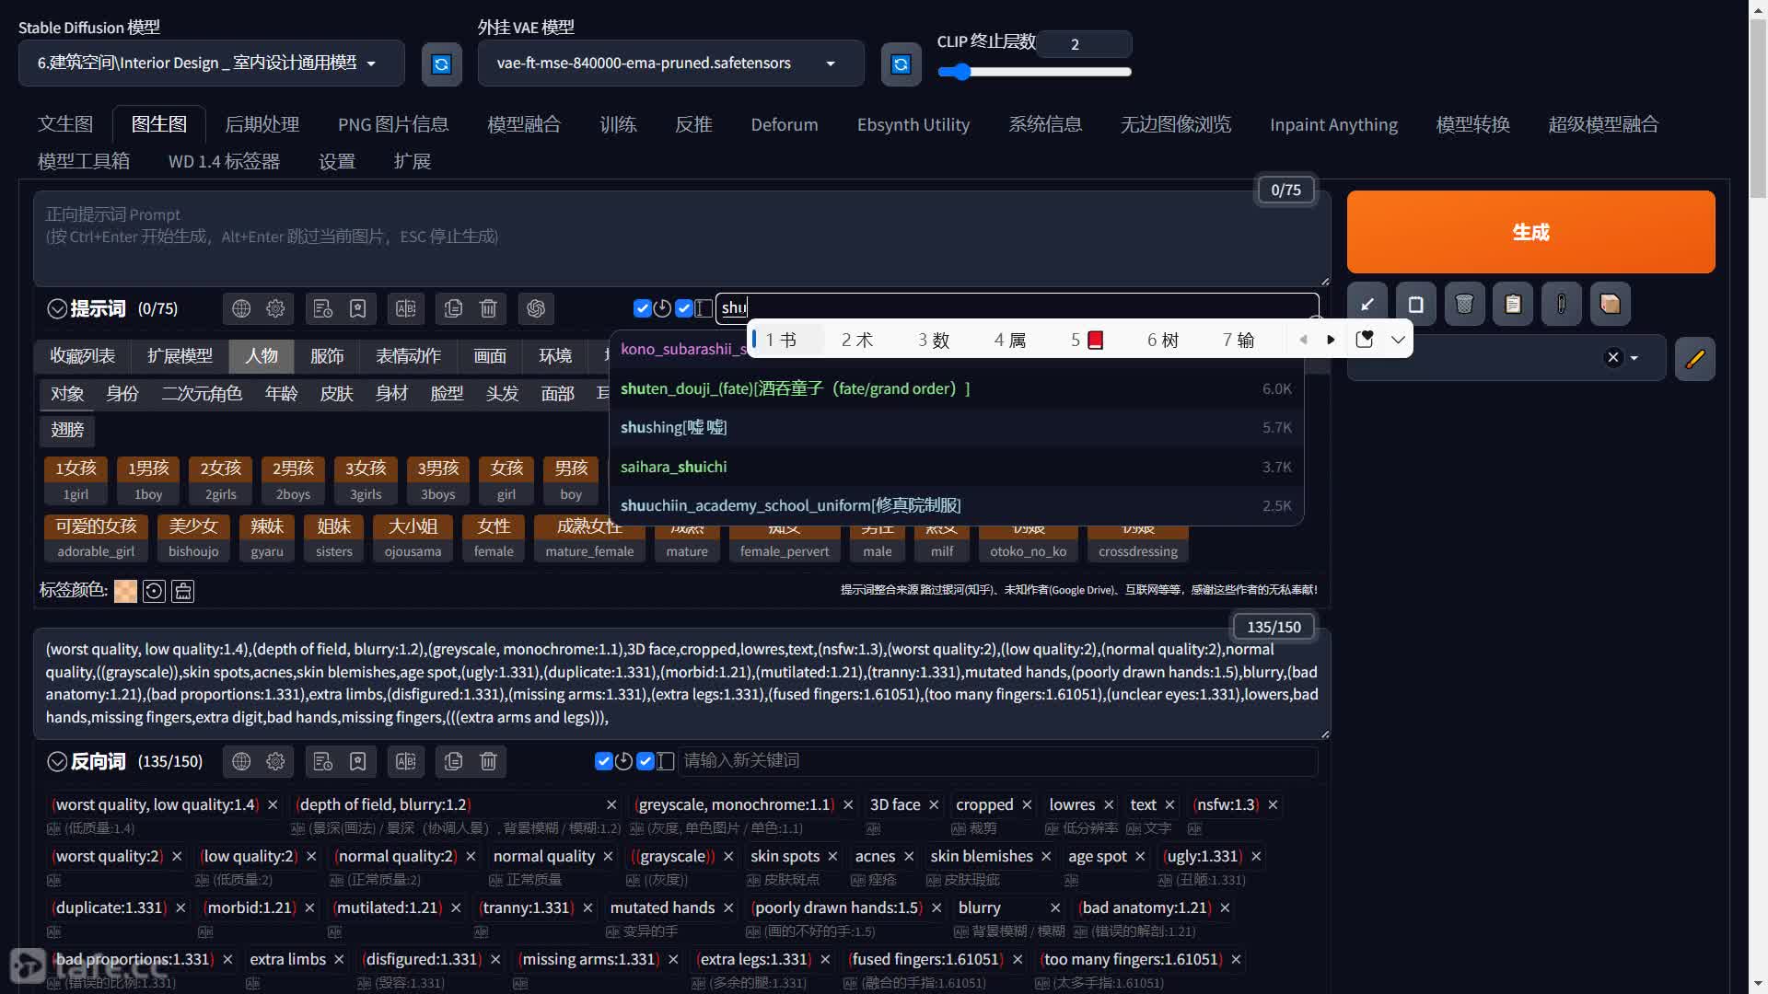Select the 服饰 keyword category tab
This screenshot has height=994, width=1768.
[x=327, y=356]
